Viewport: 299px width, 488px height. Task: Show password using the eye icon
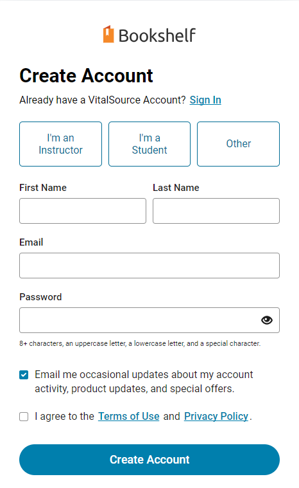(x=267, y=320)
